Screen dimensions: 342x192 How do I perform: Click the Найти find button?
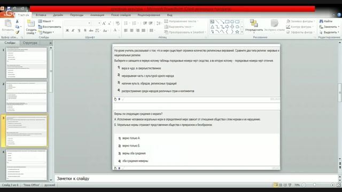[326, 21]
